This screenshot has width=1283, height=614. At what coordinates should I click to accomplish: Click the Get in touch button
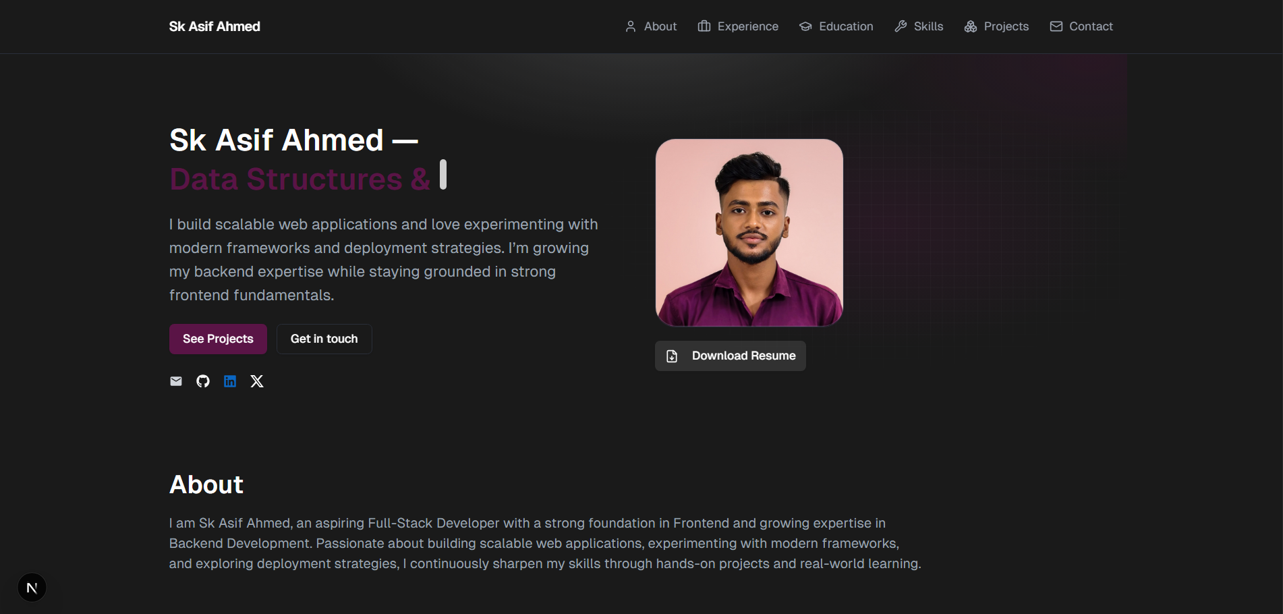click(324, 339)
